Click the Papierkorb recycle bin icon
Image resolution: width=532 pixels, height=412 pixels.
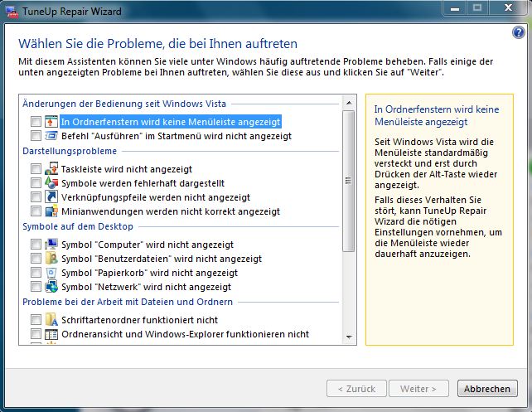tap(51, 273)
